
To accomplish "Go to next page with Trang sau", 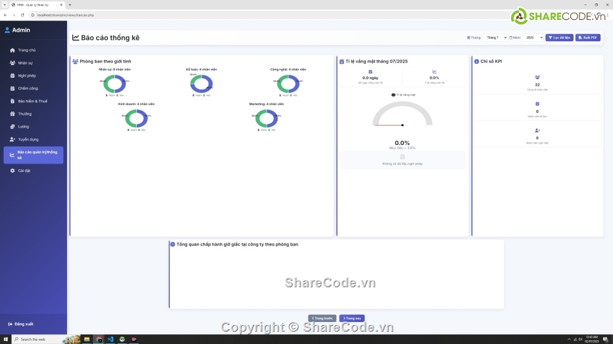I will [352, 318].
